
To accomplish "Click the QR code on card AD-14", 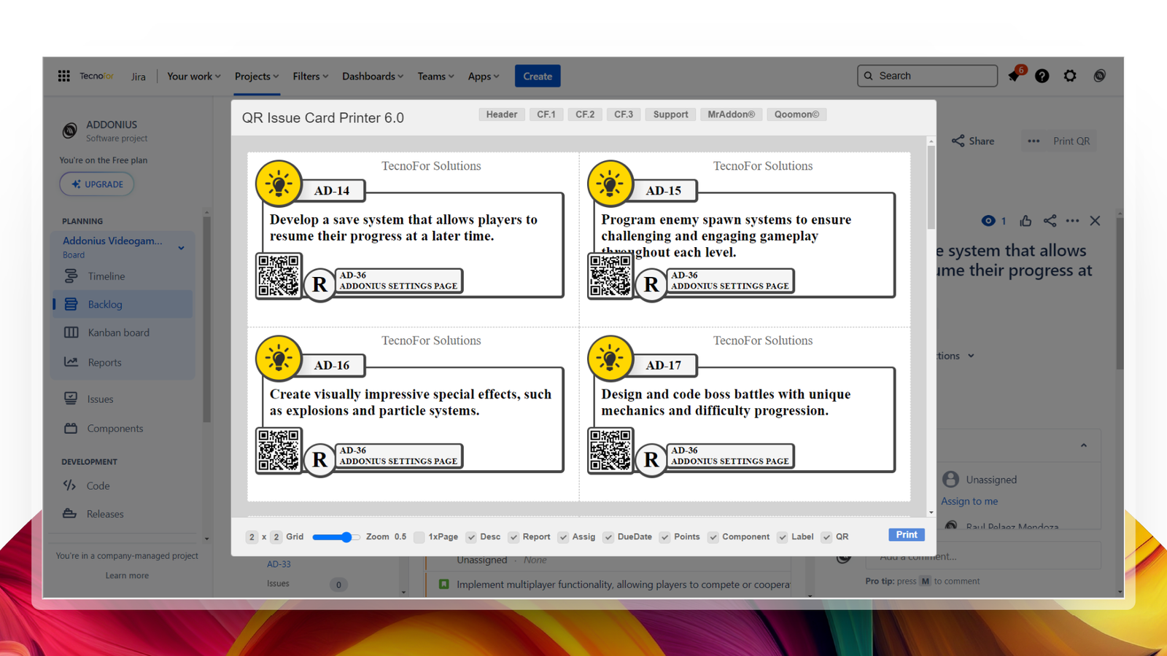I will click(279, 276).
